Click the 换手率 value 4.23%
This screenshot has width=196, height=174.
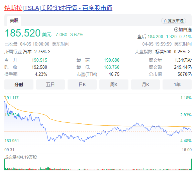click(41, 74)
